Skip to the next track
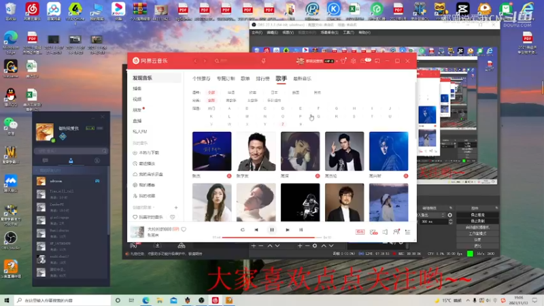544x306 pixels. [287, 230]
